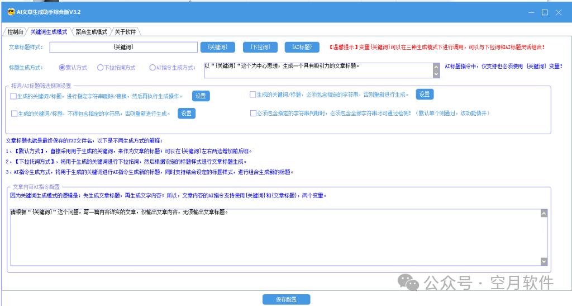Click the 文章内容AI指令配置 group title

tap(36, 187)
